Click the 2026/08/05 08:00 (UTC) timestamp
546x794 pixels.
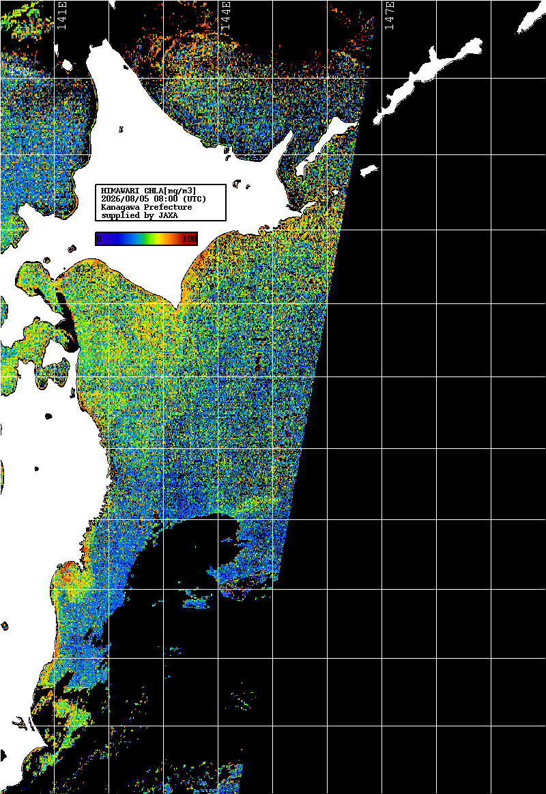[154, 198]
